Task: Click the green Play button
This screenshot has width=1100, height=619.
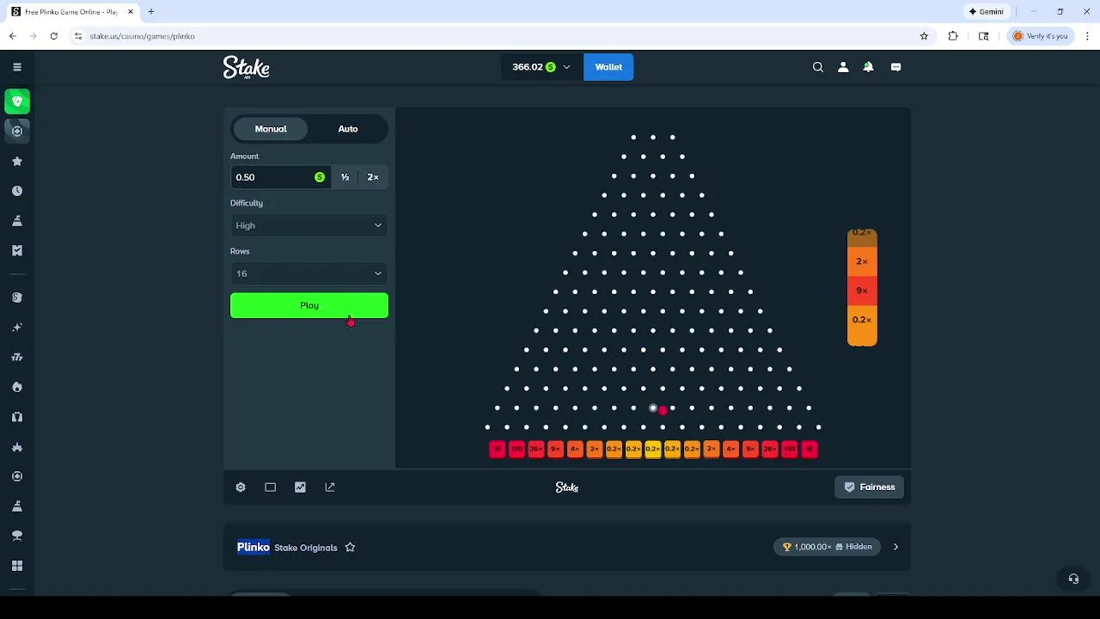Action: (309, 305)
